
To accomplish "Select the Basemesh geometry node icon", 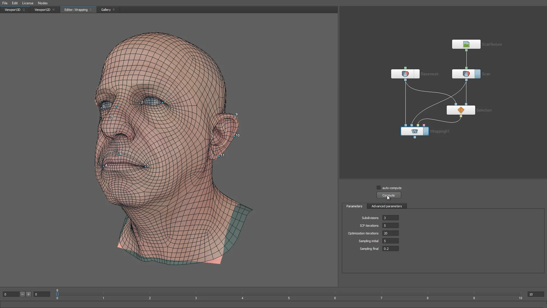I will (x=405, y=74).
